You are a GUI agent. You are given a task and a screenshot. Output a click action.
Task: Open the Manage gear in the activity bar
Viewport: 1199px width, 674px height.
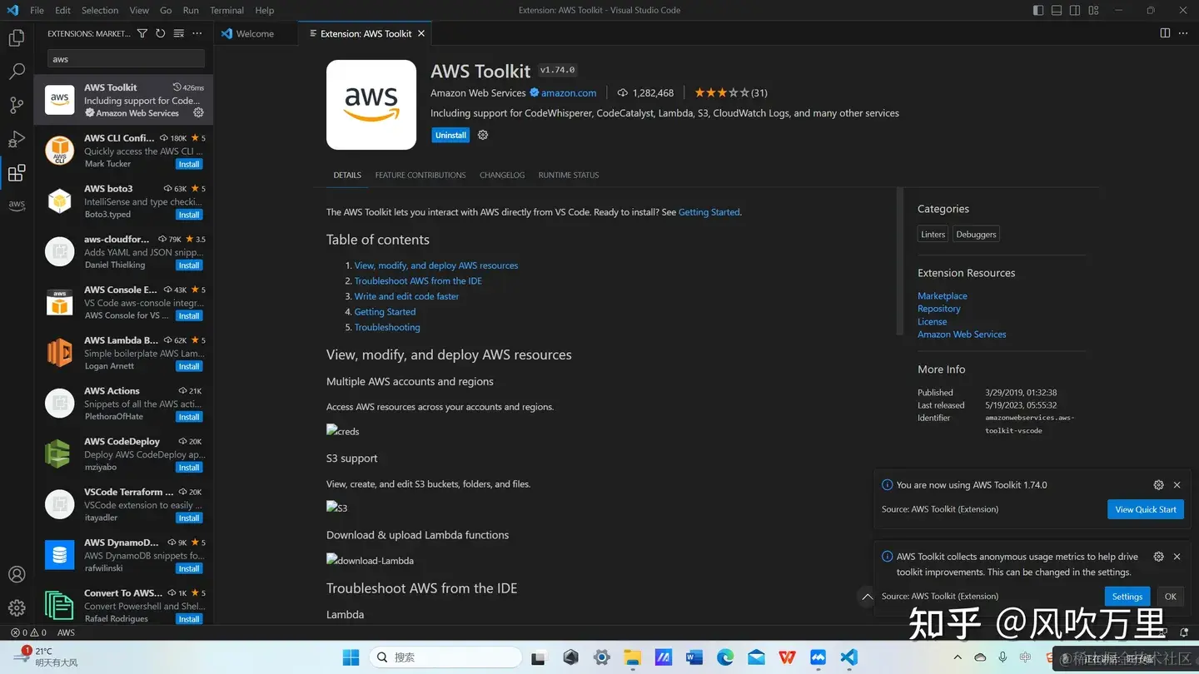[x=17, y=608]
